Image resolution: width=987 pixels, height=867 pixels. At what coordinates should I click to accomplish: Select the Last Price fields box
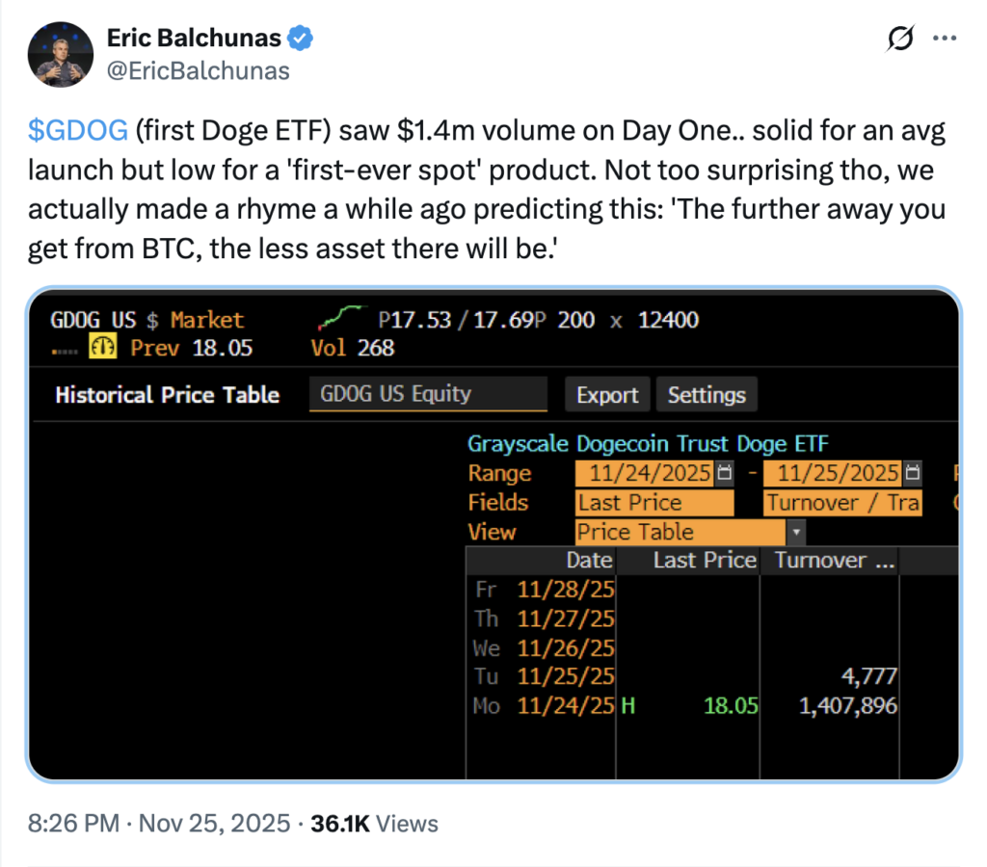654,503
